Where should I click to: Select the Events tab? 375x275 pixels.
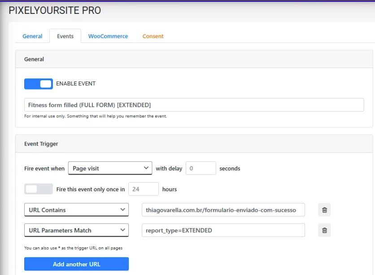(65, 36)
